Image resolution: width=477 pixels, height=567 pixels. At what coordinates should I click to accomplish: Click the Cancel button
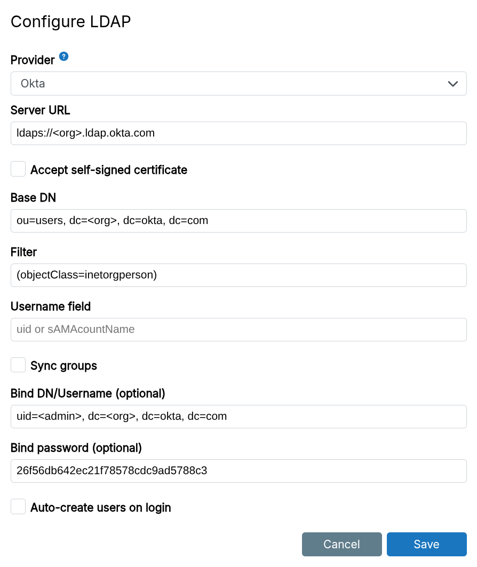342,544
